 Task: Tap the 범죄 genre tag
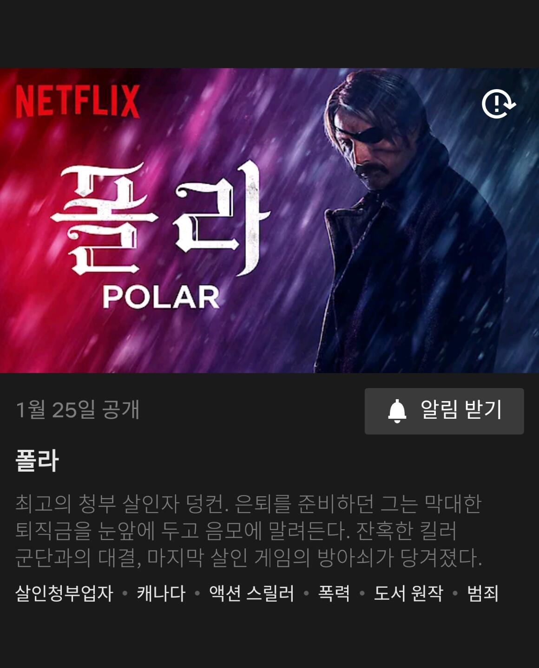[483, 593]
